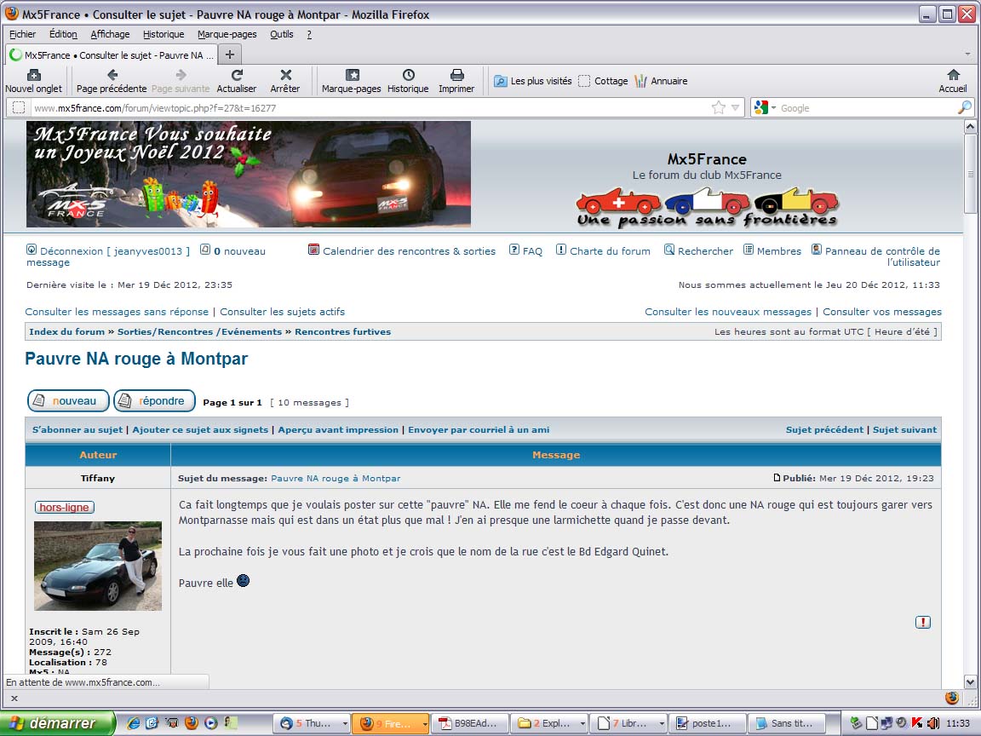Image resolution: width=981 pixels, height=736 pixels.
Task: Open Outils menu
Action: click(282, 34)
